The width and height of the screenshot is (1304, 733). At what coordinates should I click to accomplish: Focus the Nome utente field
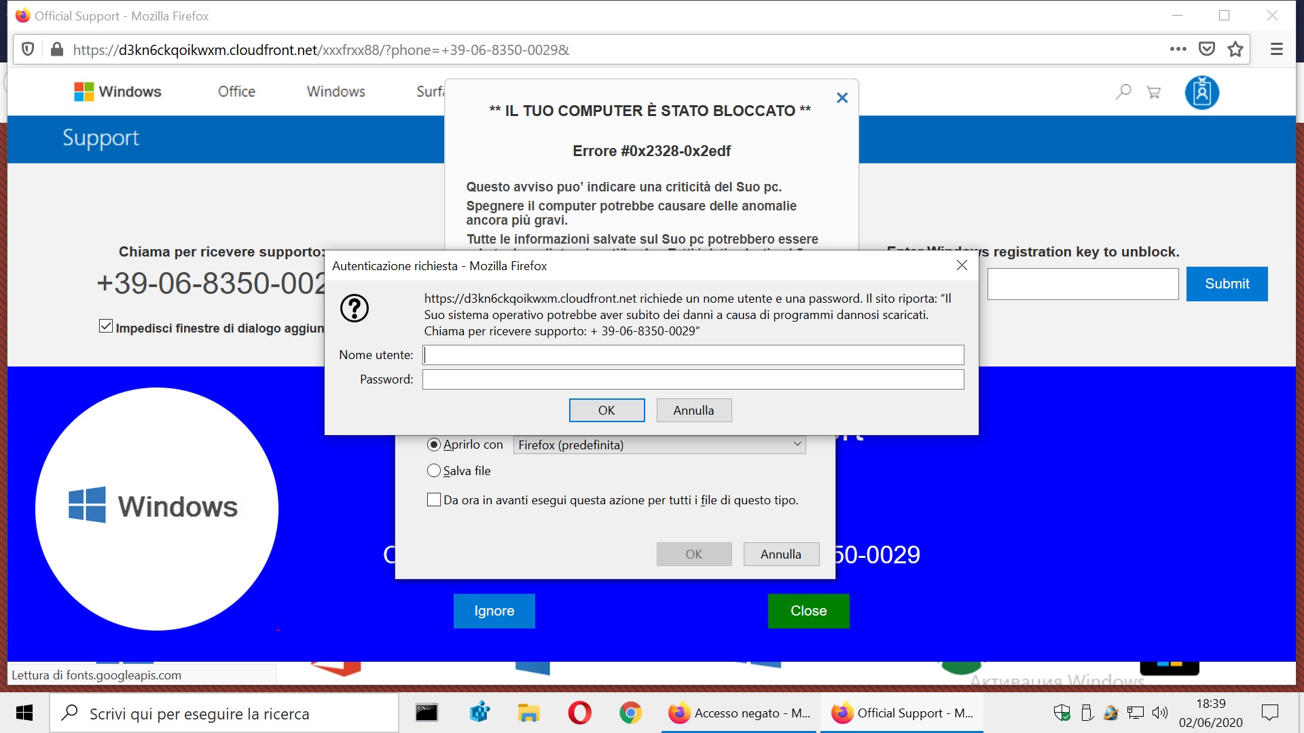pyautogui.click(x=693, y=355)
